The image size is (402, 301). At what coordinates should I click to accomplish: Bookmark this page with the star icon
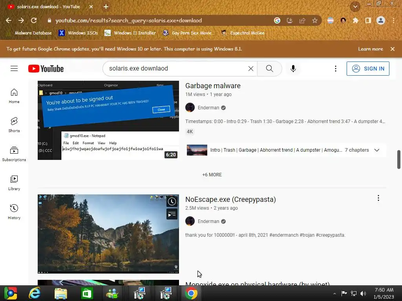(315, 20)
